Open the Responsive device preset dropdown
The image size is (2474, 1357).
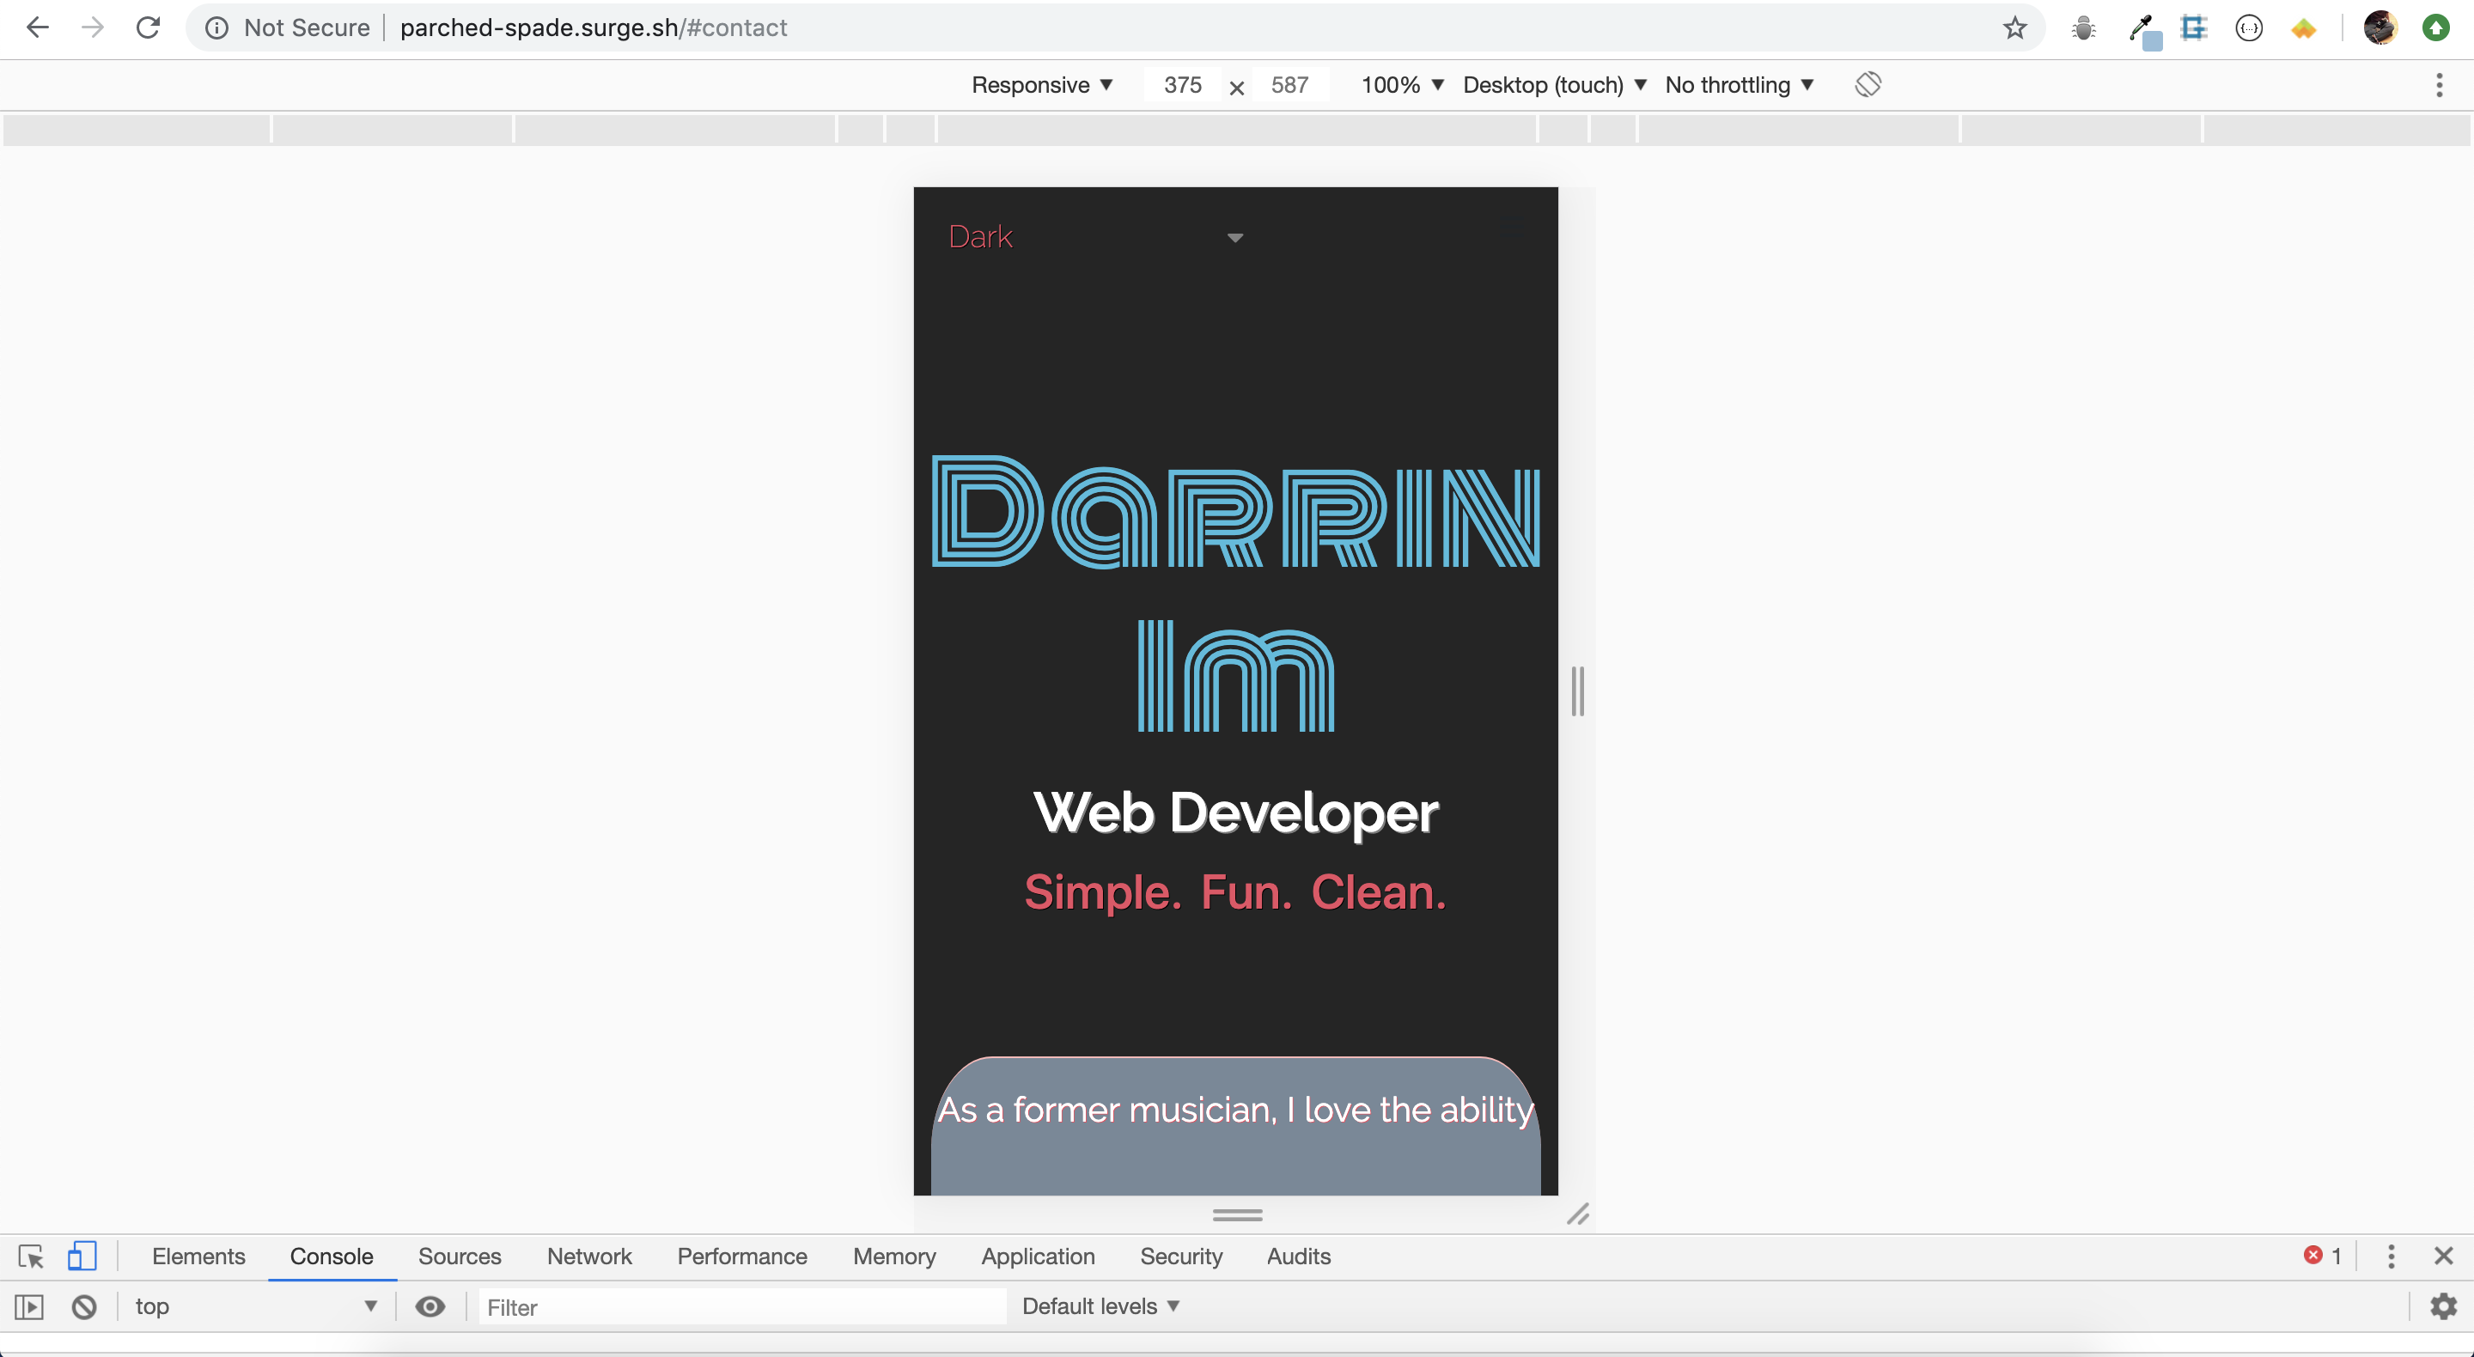[1042, 84]
